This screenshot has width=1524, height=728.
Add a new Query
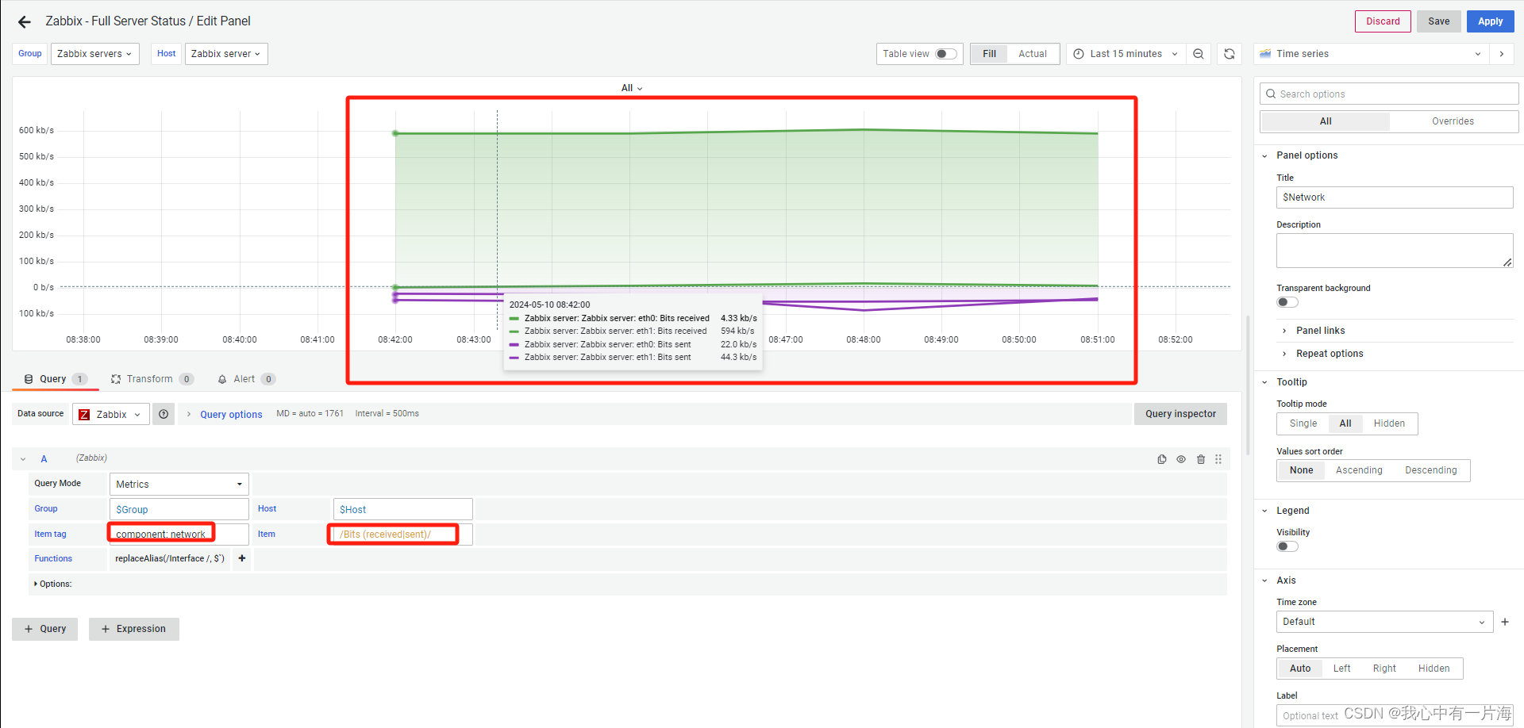pos(45,629)
